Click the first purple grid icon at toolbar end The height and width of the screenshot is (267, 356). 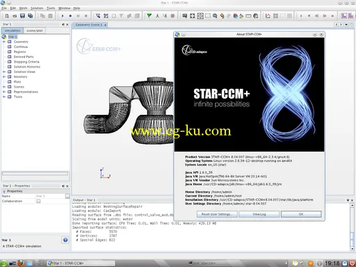[x=344, y=16]
